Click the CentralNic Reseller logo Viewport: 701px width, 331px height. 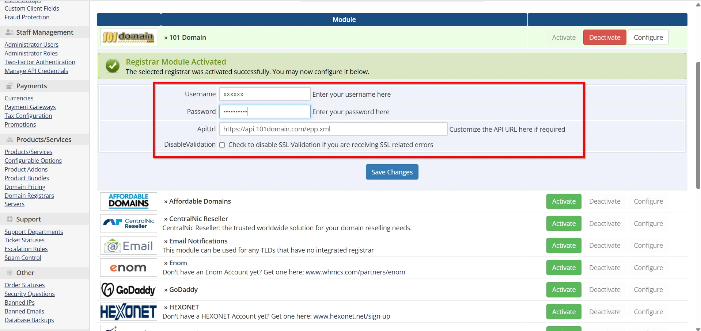[x=128, y=223]
